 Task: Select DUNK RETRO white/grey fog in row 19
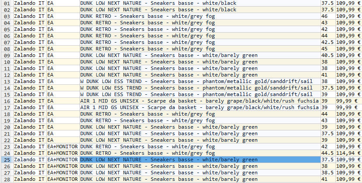(200, 120)
